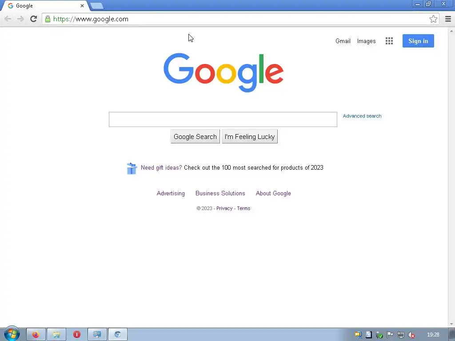Image resolution: width=455 pixels, height=341 pixels.
Task: Close the Google tab
Action: pos(82,5)
